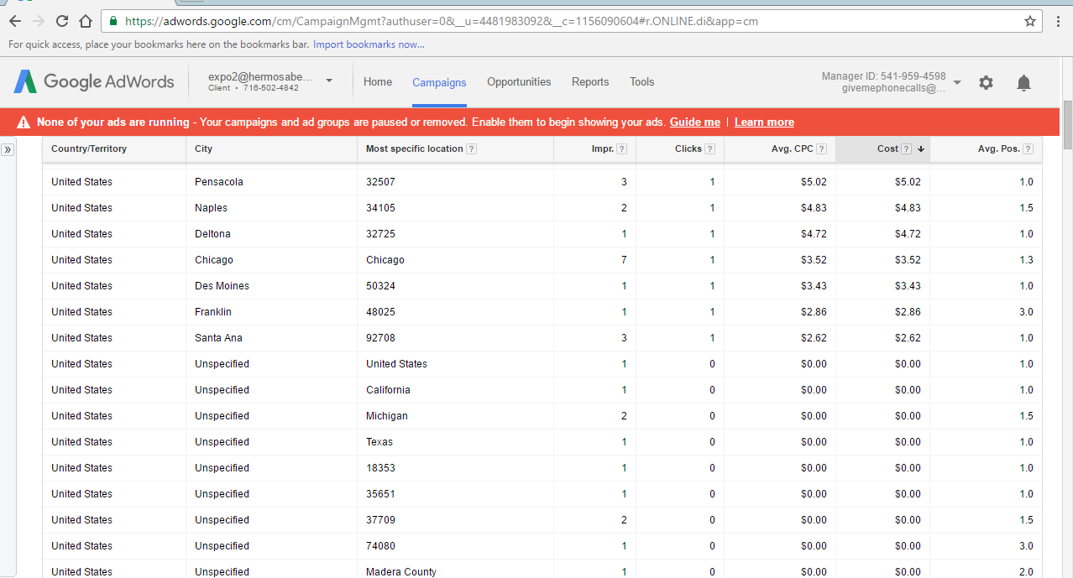The height and width of the screenshot is (578, 1073).
Task: Click the Clicks column help icon
Action: pyautogui.click(x=709, y=149)
